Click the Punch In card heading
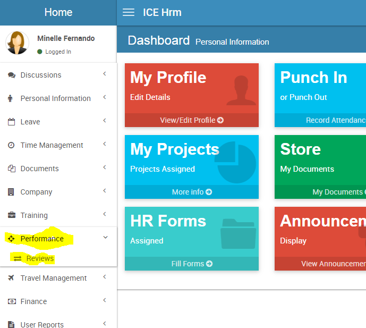 [313, 77]
